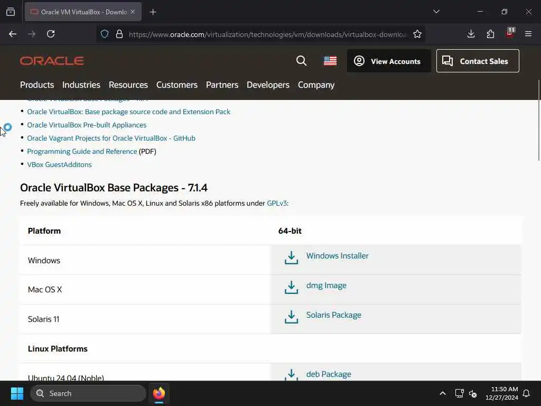The height and width of the screenshot is (406, 541).
Task: Open the Industries menu
Action: click(x=81, y=85)
